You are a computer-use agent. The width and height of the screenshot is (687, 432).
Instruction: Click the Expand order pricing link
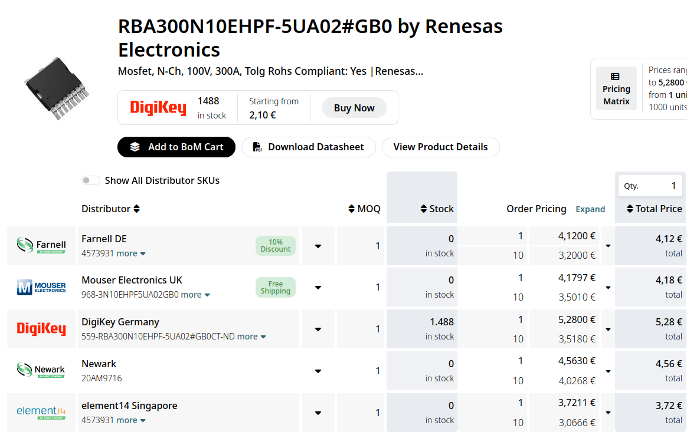(x=590, y=209)
